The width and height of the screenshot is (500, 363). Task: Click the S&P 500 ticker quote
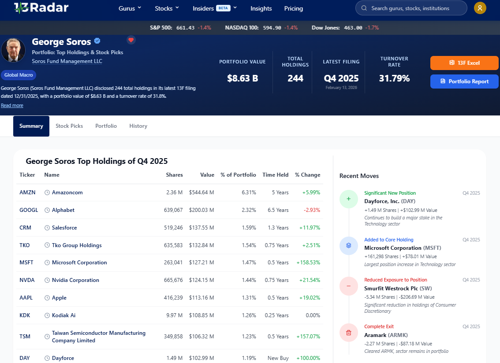point(180,28)
